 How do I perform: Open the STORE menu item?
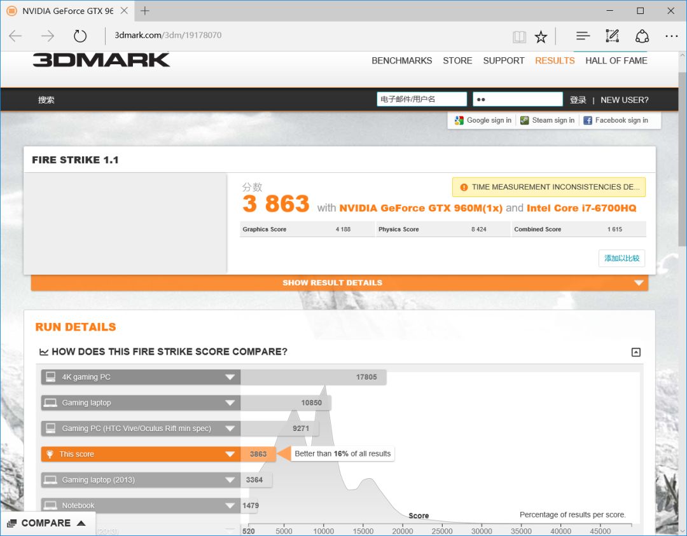tap(457, 61)
